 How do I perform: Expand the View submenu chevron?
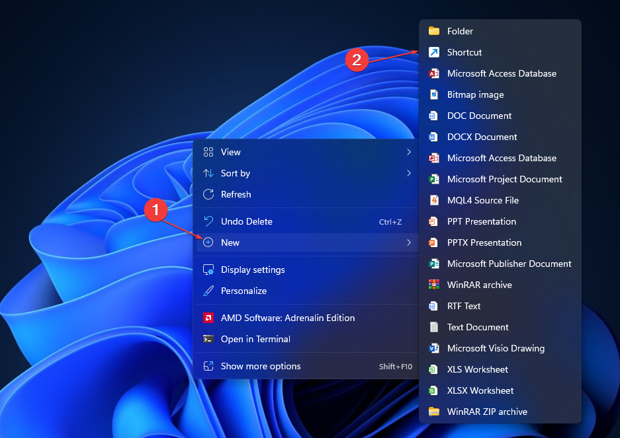click(409, 152)
